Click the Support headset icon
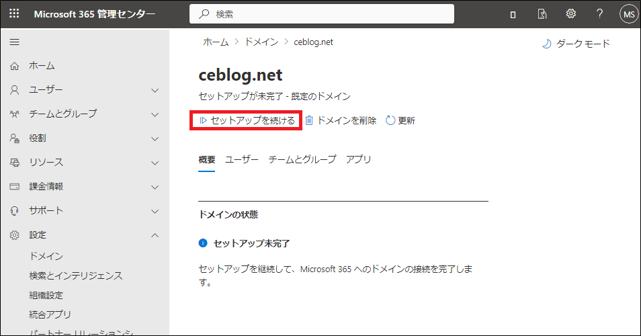This screenshot has height=336, width=641. 14,211
